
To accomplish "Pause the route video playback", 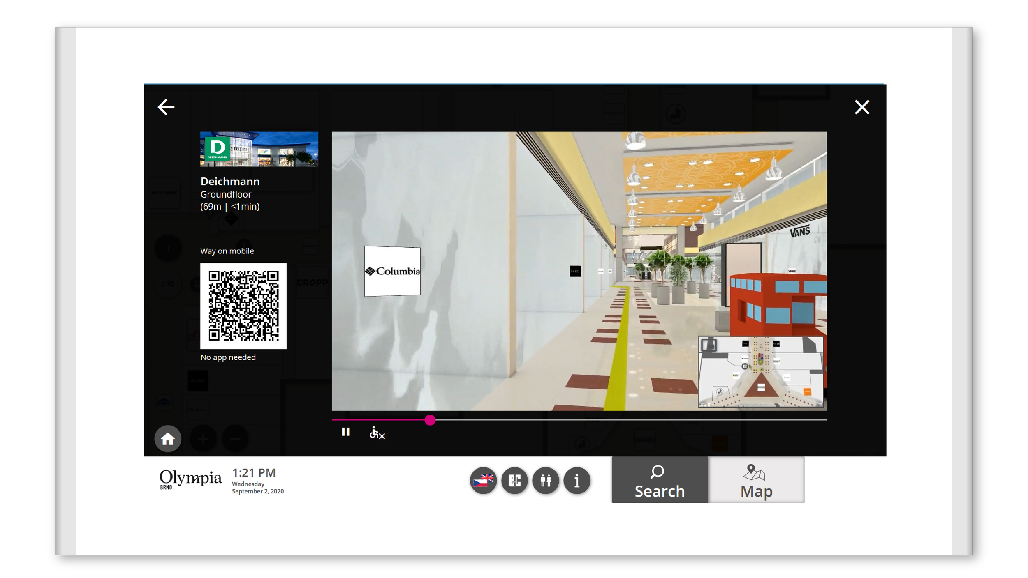I will coord(345,432).
